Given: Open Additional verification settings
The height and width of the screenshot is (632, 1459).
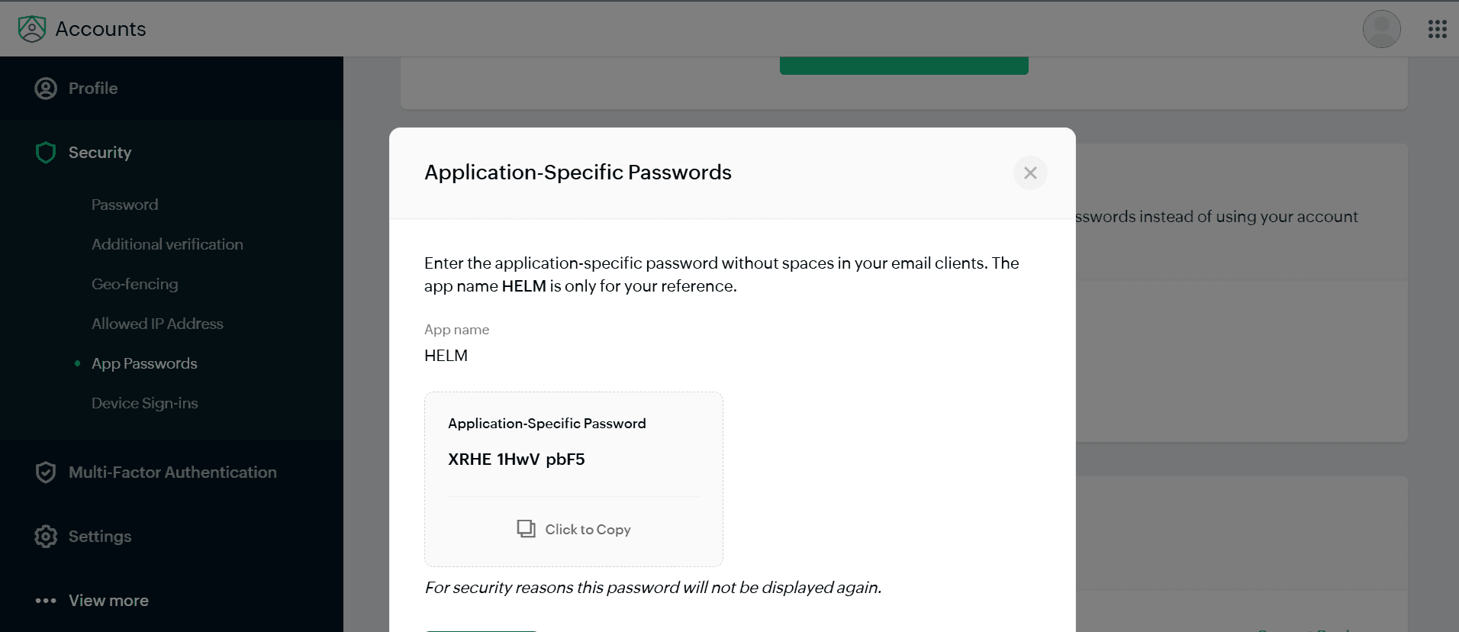Looking at the screenshot, I should pos(167,244).
